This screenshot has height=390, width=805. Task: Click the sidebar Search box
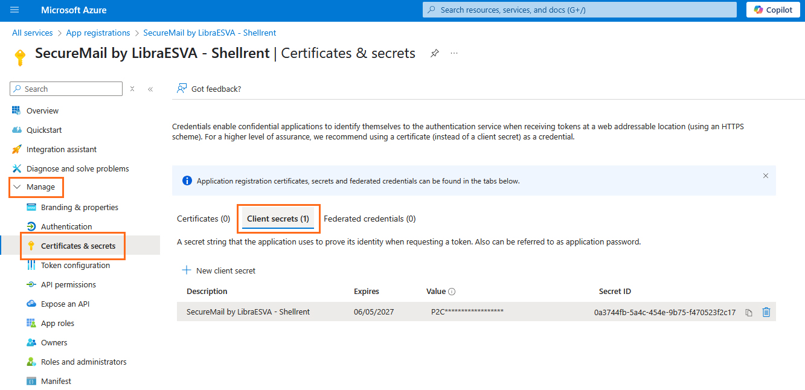point(66,89)
